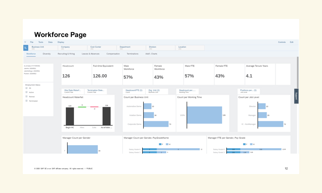Click the Begin HC waterfall bar
The height and width of the screenshot is (193, 322).
click(x=70, y=116)
